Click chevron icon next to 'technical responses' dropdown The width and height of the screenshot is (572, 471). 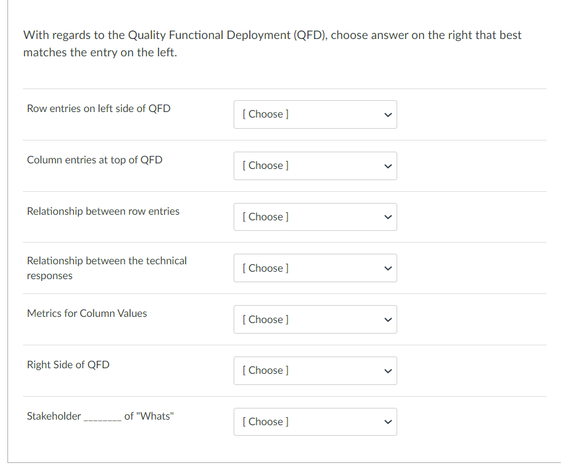pos(387,268)
